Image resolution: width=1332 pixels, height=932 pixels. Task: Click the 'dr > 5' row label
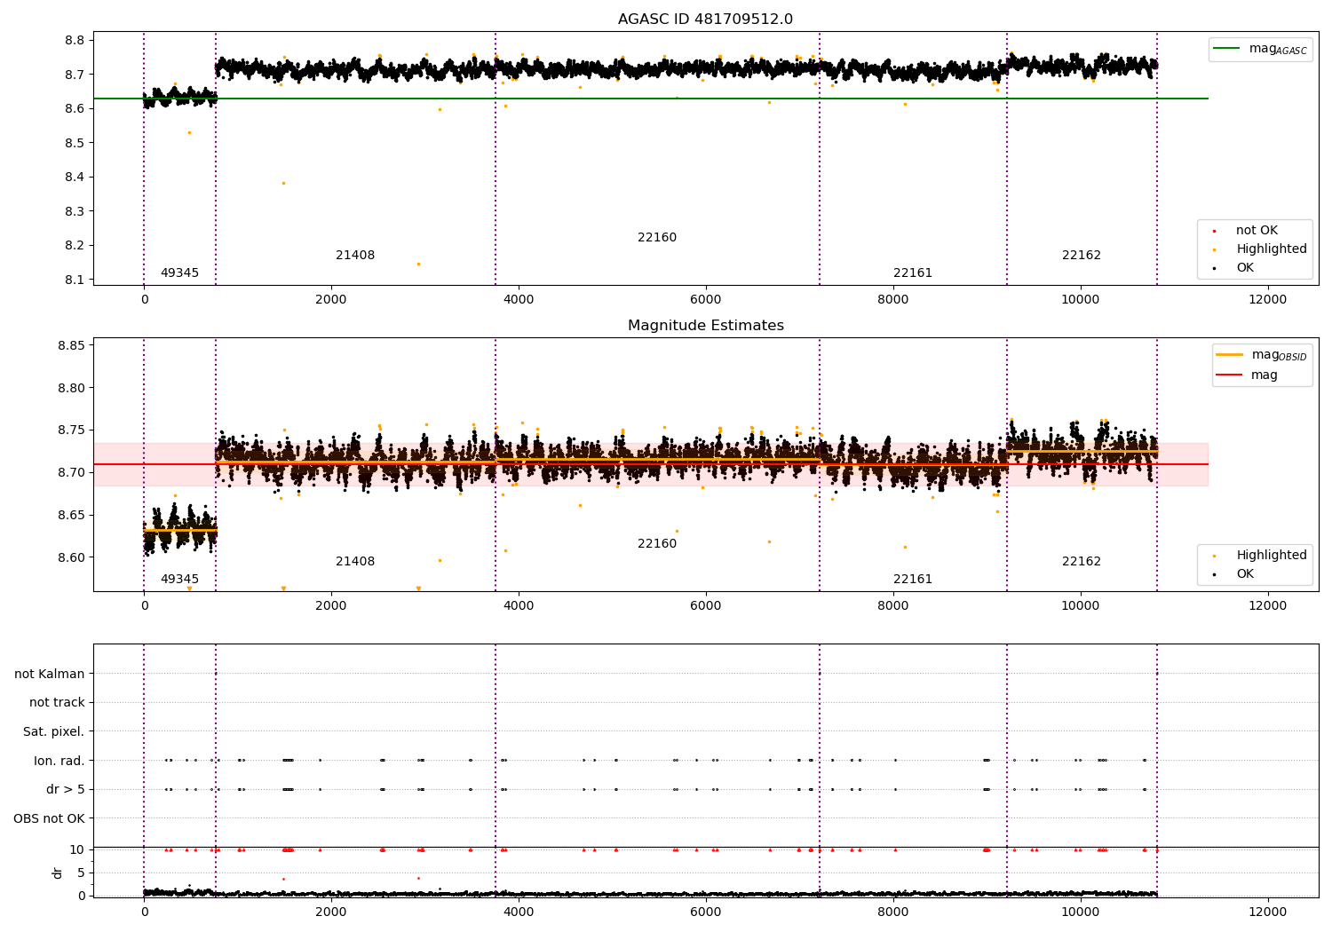[x=66, y=789]
